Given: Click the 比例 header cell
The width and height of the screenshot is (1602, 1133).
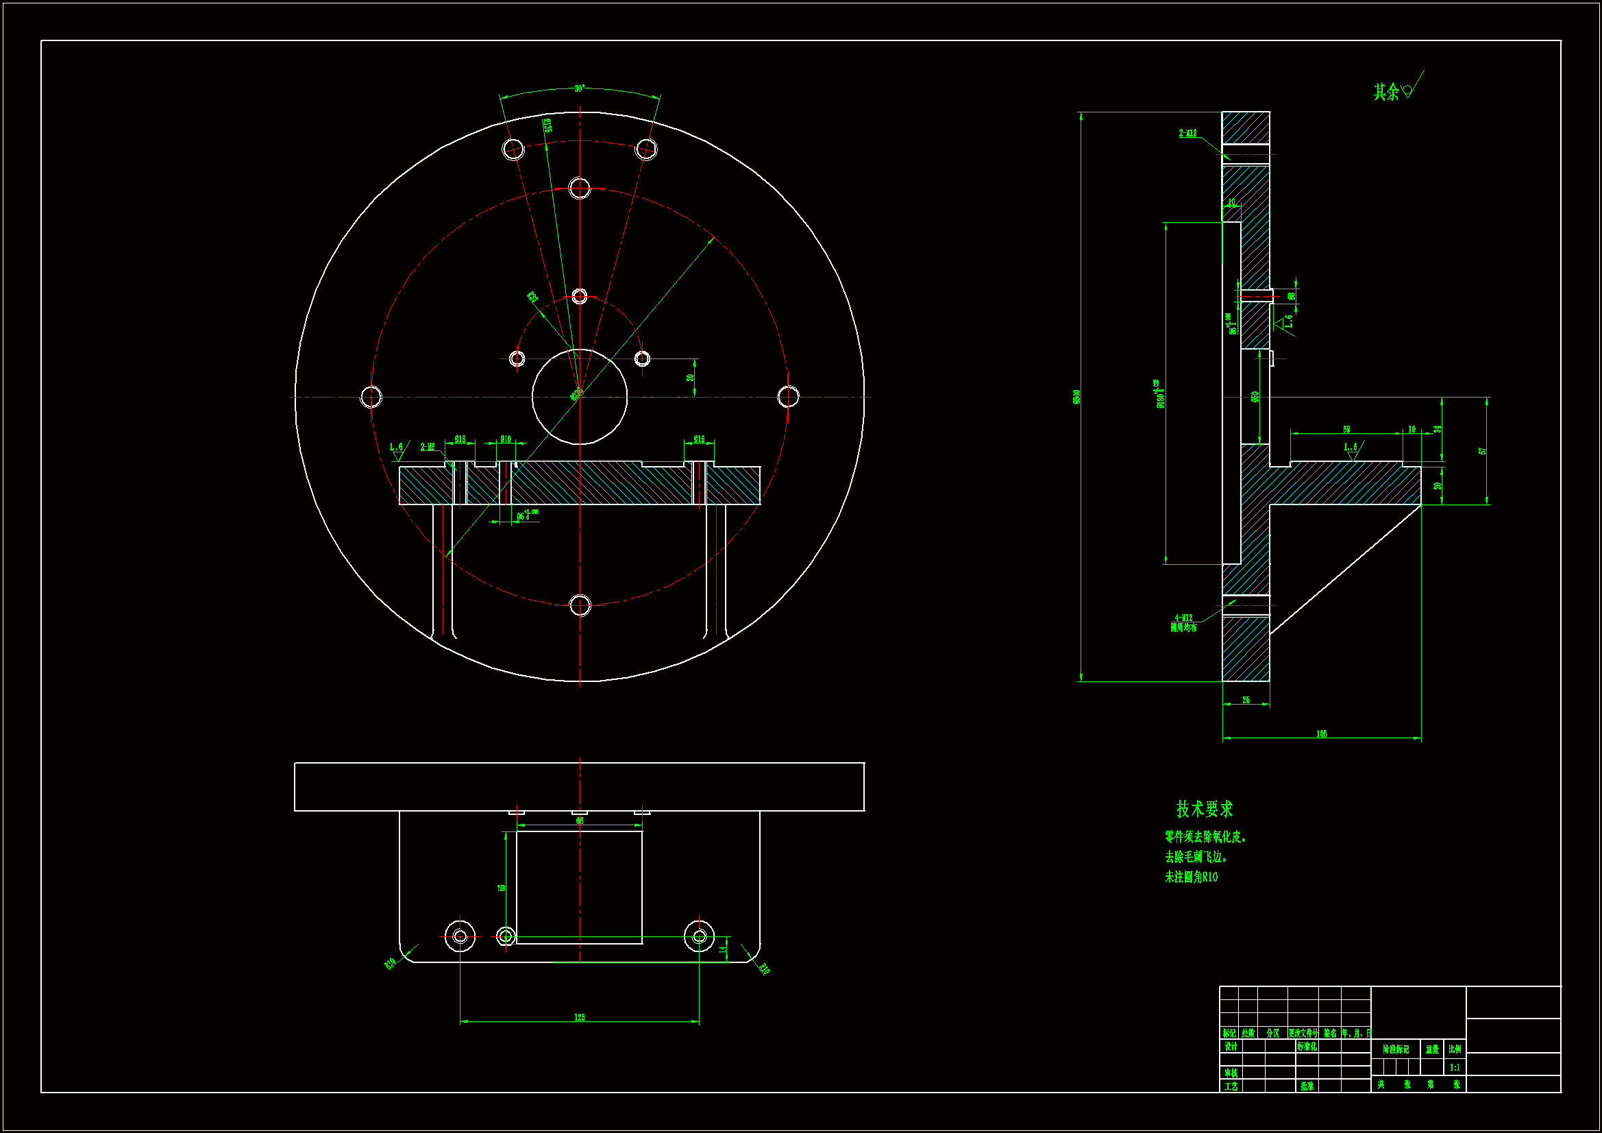Looking at the screenshot, I should tap(1455, 1049).
